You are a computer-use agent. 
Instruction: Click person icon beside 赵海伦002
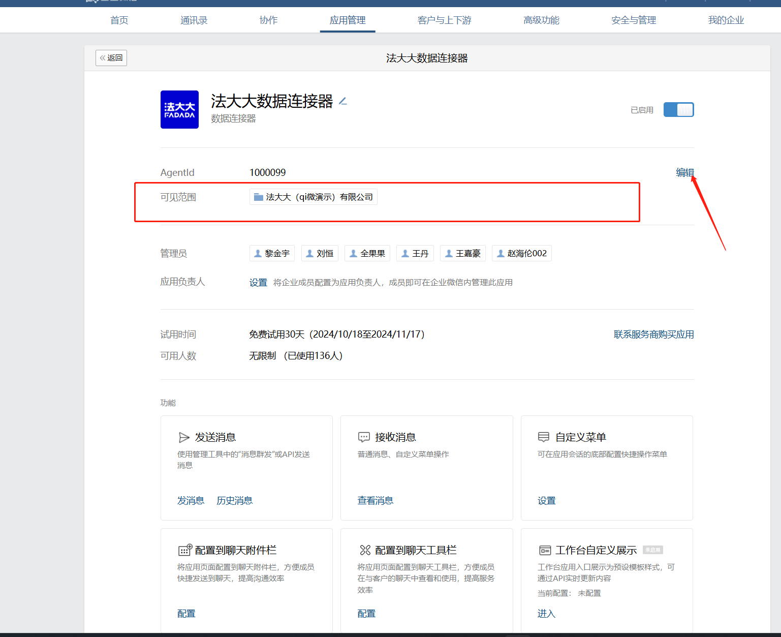pyautogui.click(x=501, y=253)
